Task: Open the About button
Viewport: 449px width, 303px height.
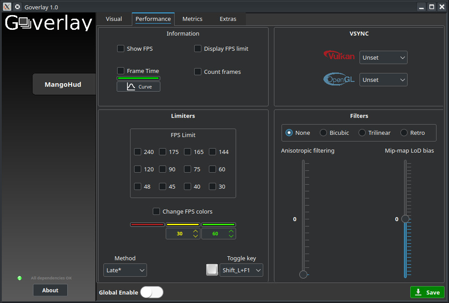Action: 50,290
